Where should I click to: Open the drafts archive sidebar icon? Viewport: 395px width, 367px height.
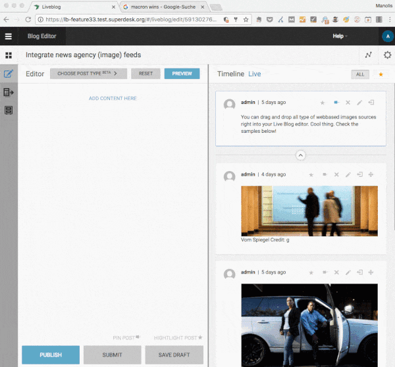coord(9,110)
